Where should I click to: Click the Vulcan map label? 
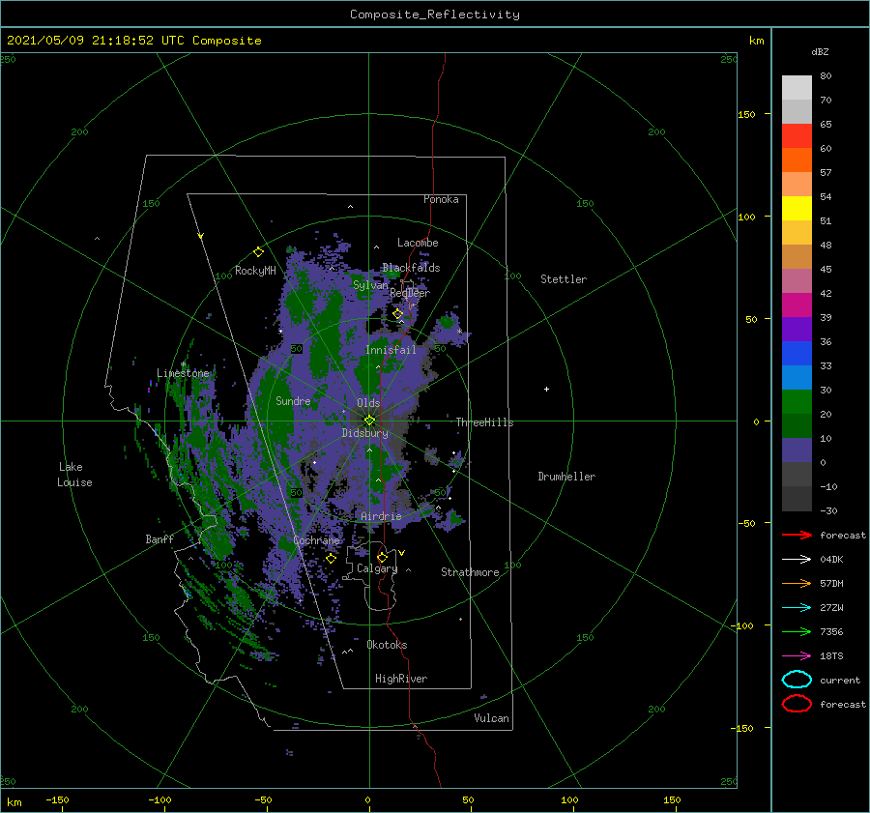[x=492, y=718]
